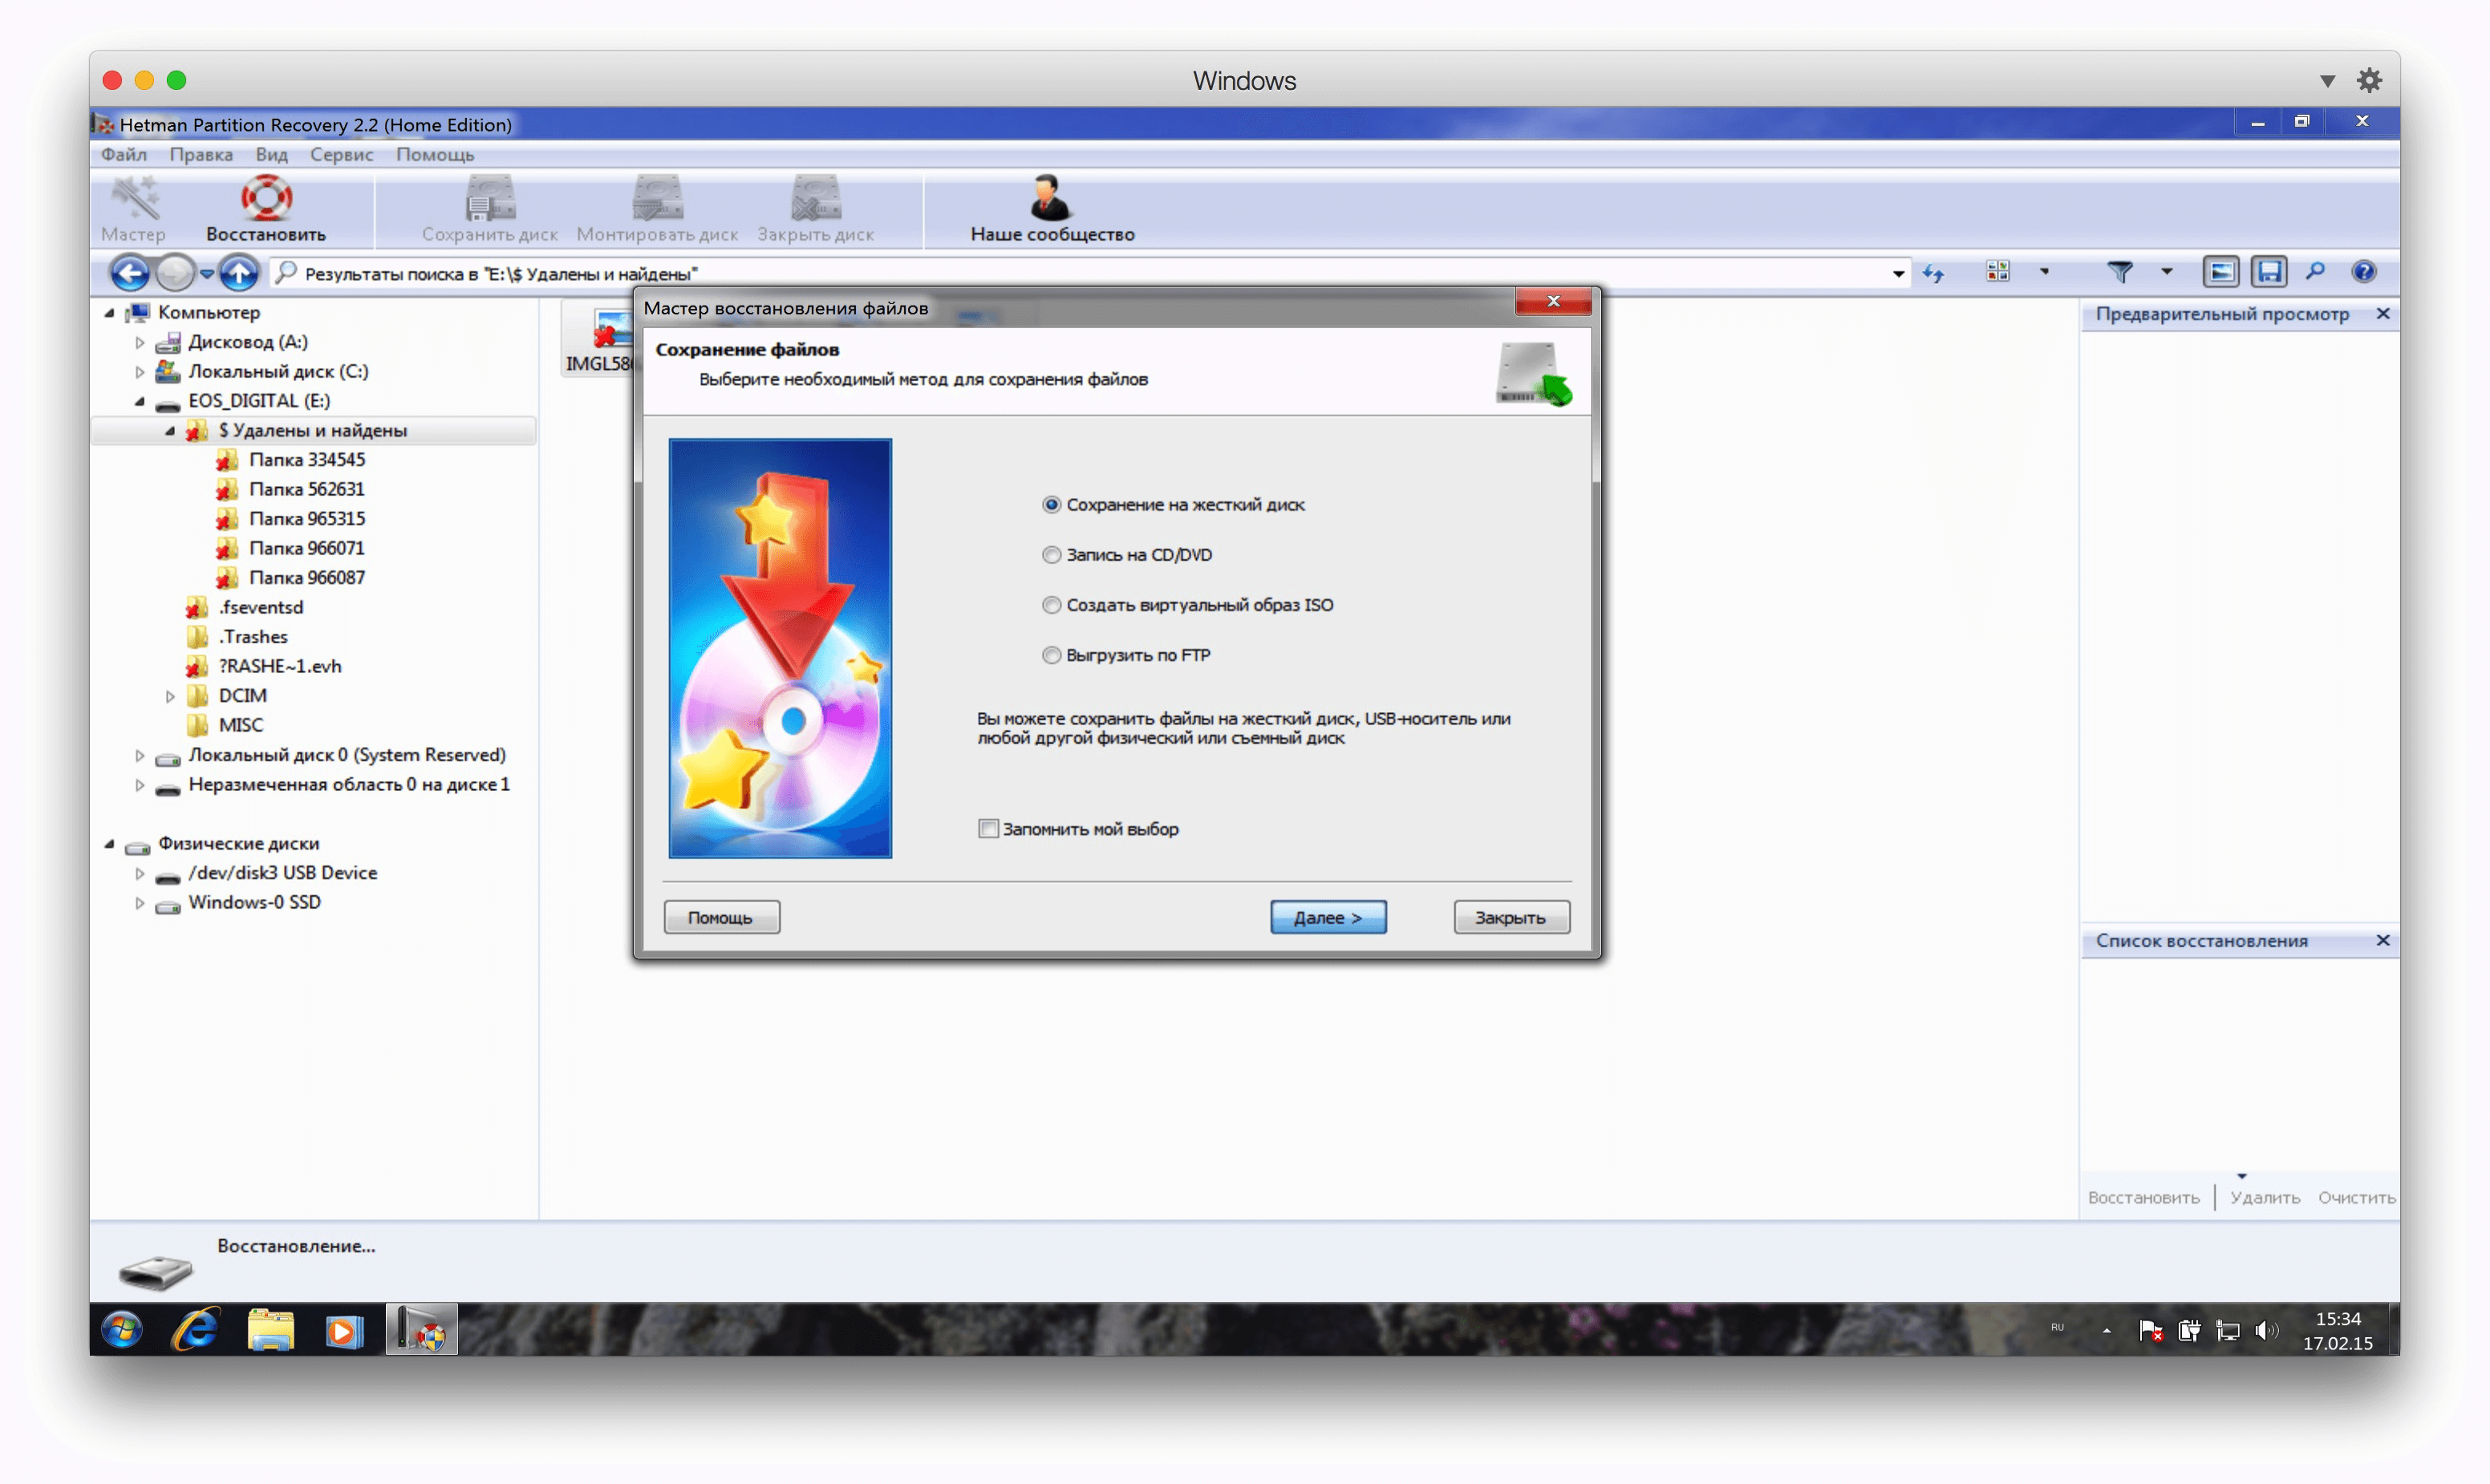2490x1484 pixels.
Task: Expand the DCIM folder in the tree
Action: pos(170,696)
